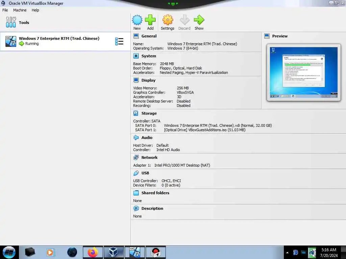
Task: Click the VBoxGuestAdditions.iso optical drive entry
Action: 204,130
